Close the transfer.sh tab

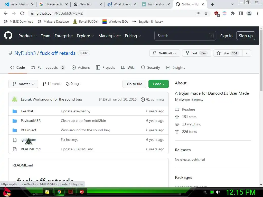(x=169, y=4)
